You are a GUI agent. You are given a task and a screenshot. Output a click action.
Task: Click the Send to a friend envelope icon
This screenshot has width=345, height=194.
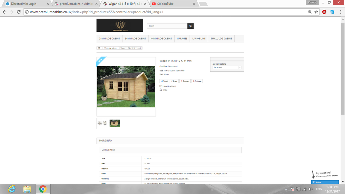click(161, 86)
